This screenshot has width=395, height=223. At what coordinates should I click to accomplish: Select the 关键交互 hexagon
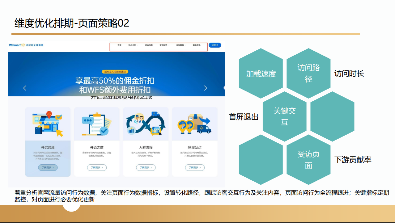pyautogui.click(x=285, y=116)
